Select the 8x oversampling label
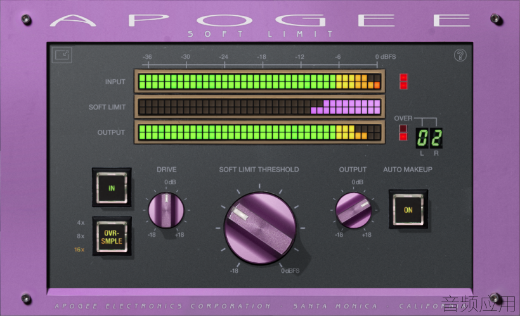The image size is (520, 316). [81, 236]
